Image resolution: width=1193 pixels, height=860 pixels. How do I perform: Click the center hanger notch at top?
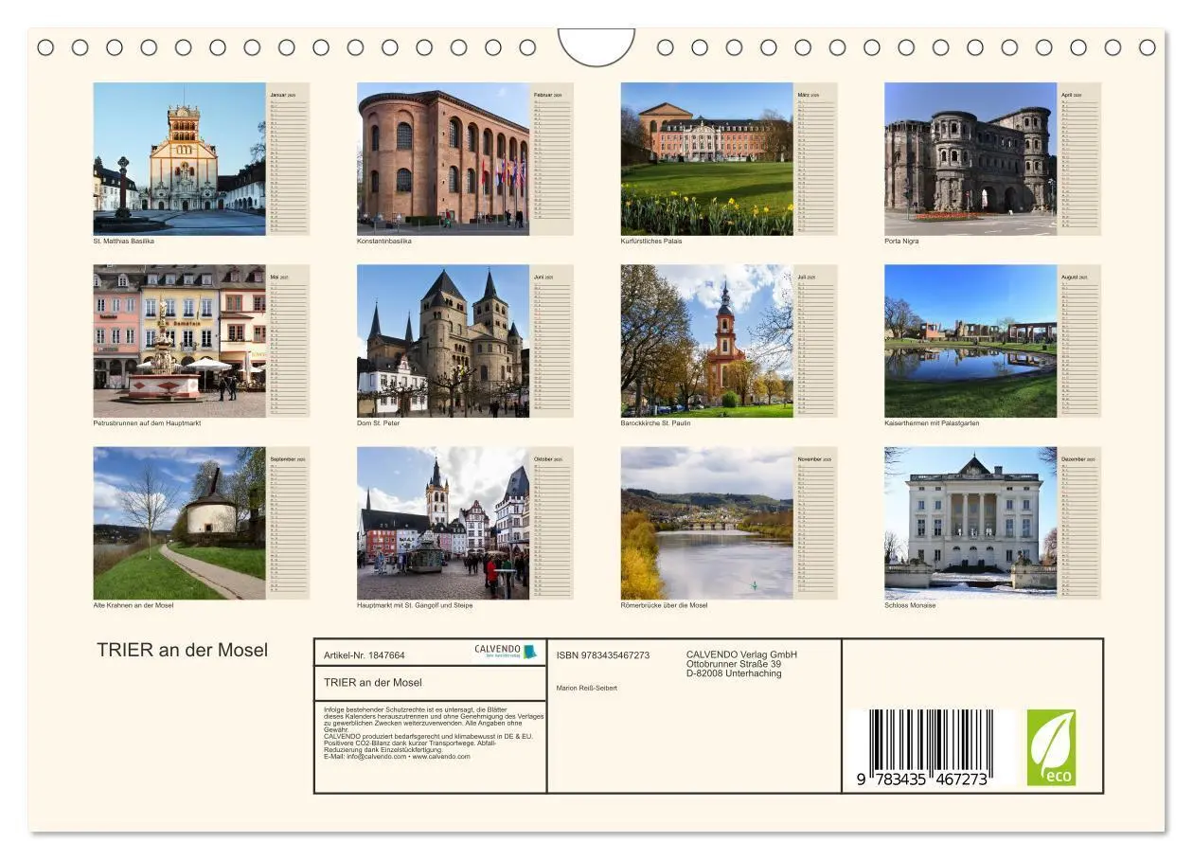596,45
